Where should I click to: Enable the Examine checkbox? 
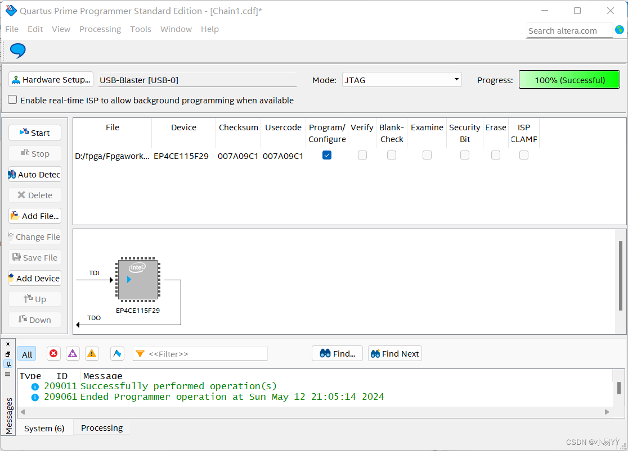(x=427, y=155)
